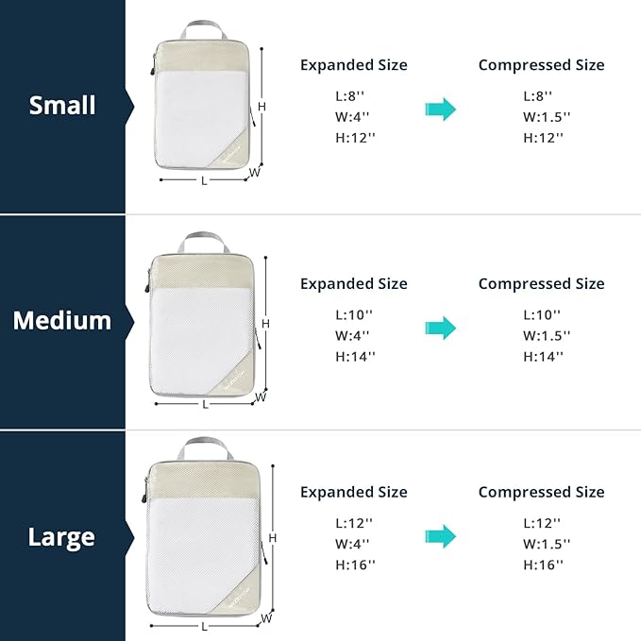Screen dimensions: 641x641
Task: Click the Large row Compressed Size heading
Action: (x=541, y=492)
